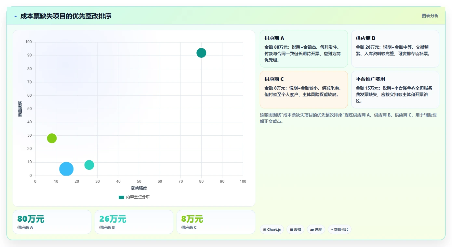Click the green bubble for 供应商 C
The width and height of the screenshot is (452, 247).
click(52, 138)
